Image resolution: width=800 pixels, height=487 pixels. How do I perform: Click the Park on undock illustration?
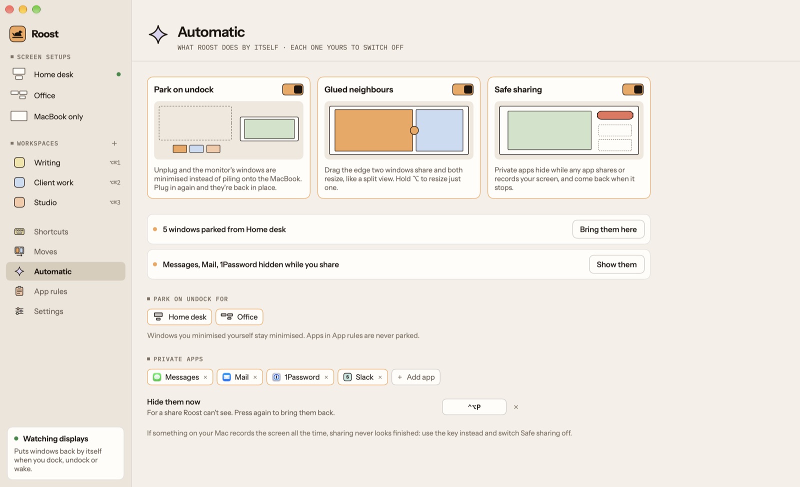click(228, 130)
